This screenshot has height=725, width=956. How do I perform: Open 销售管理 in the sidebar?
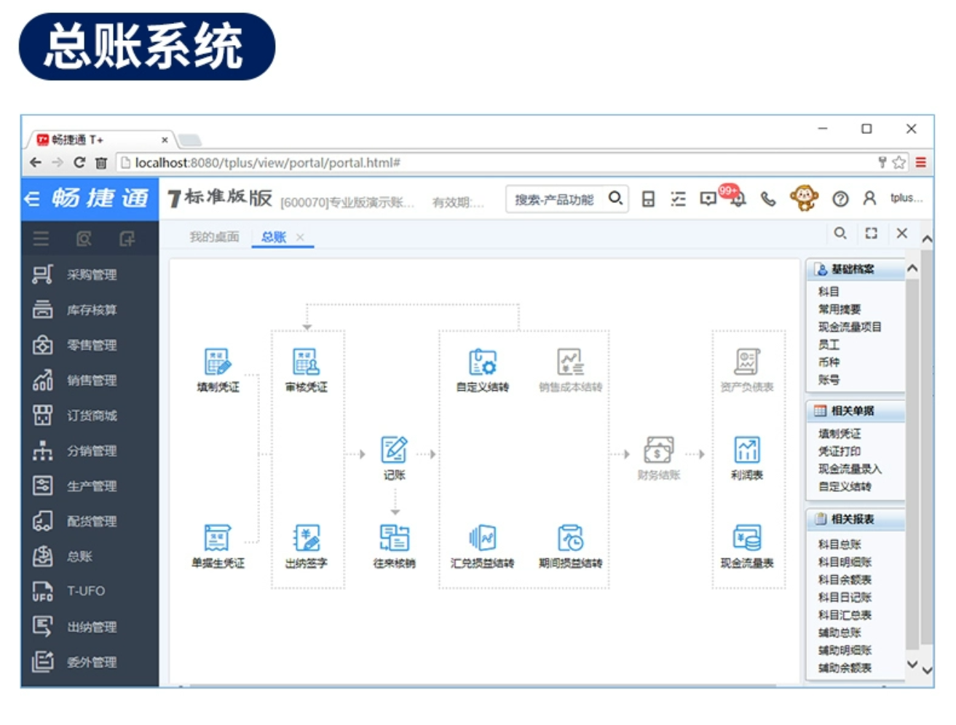(x=90, y=380)
